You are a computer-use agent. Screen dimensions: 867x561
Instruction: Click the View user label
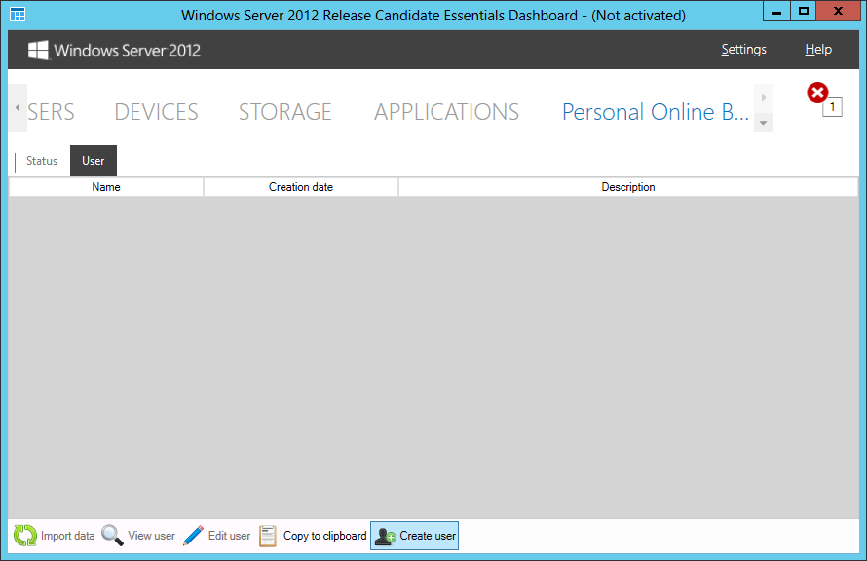152,536
